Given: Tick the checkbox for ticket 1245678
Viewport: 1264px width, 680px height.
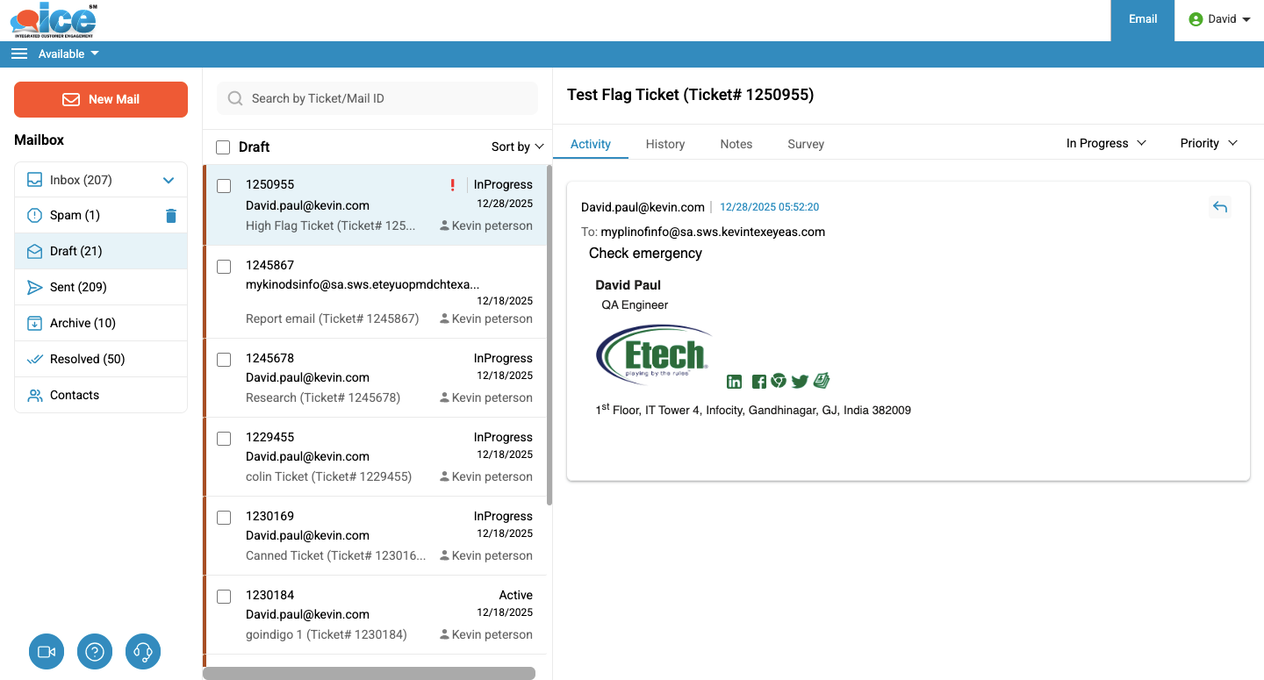Looking at the screenshot, I should 224,360.
